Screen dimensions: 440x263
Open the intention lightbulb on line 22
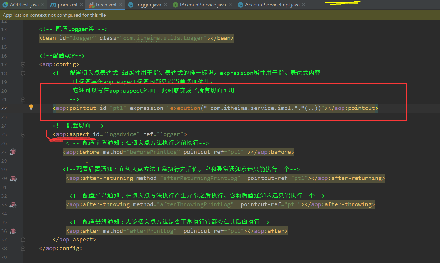31,107
